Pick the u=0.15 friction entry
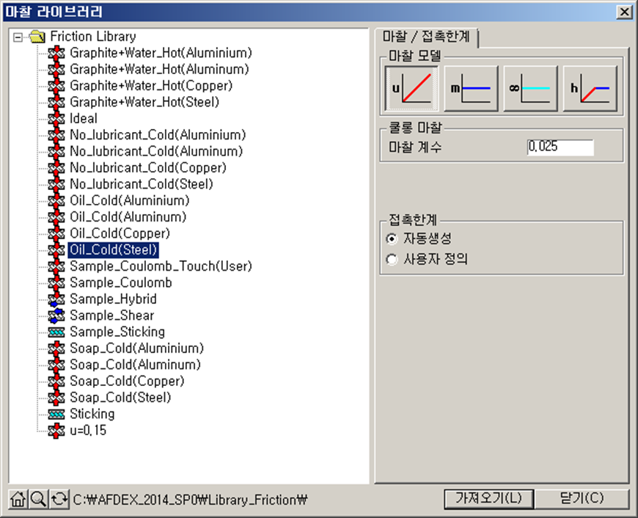This screenshot has width=638, height=518. 87,431
